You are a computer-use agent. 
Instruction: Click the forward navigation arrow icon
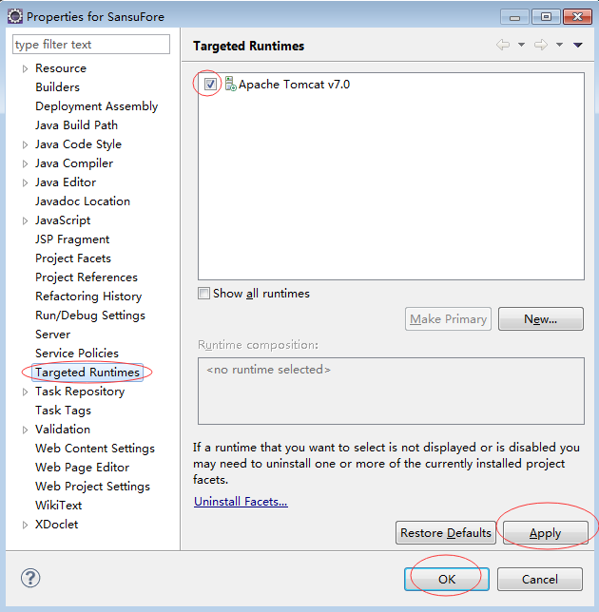point(541,45)
